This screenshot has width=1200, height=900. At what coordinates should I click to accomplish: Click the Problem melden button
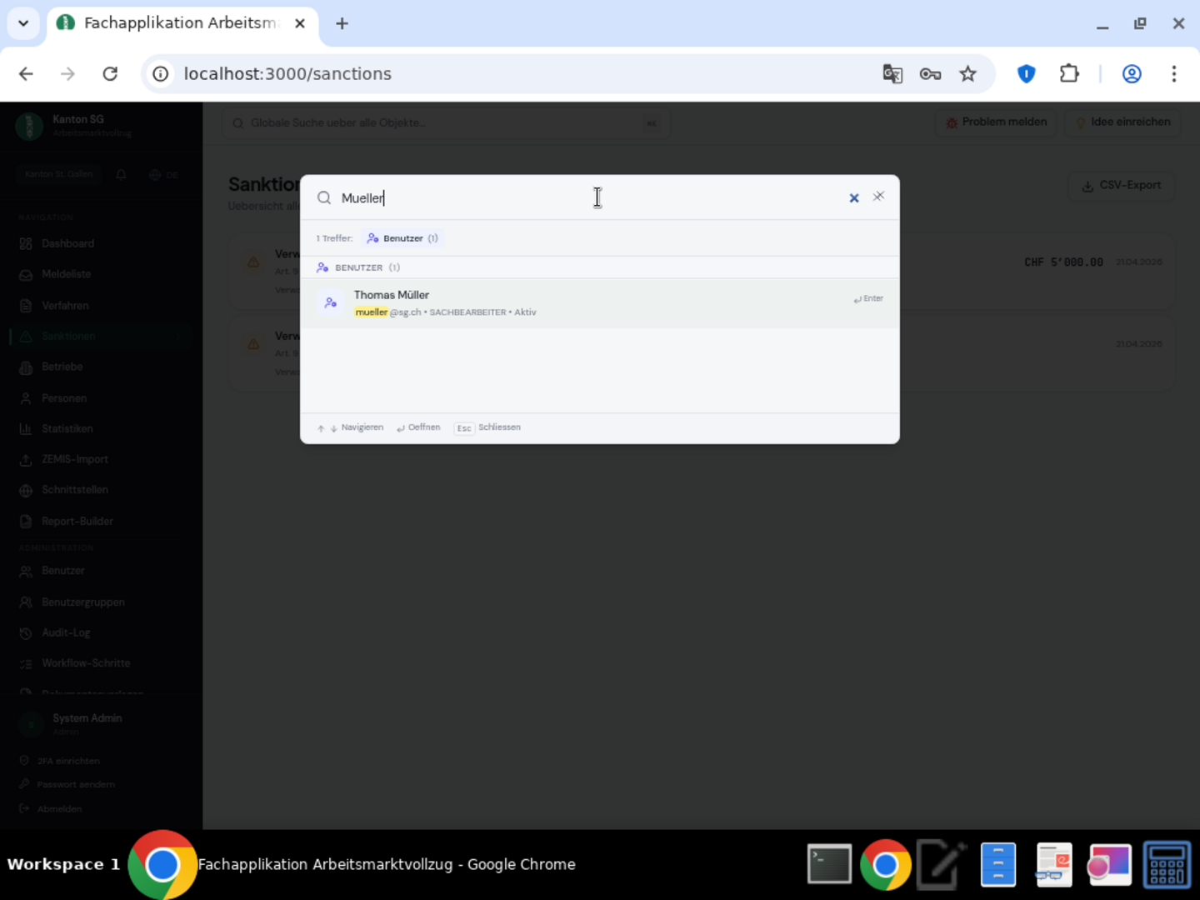point(996,122)
